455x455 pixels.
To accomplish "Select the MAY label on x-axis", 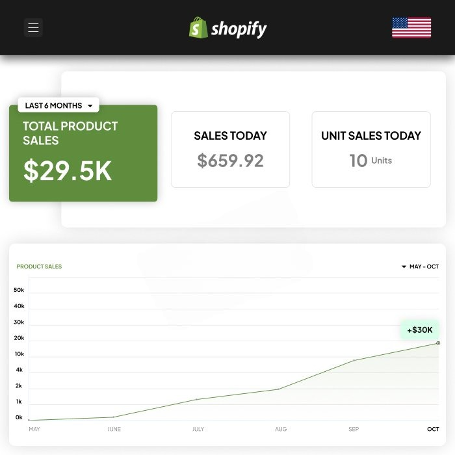I will pos(34,429).
